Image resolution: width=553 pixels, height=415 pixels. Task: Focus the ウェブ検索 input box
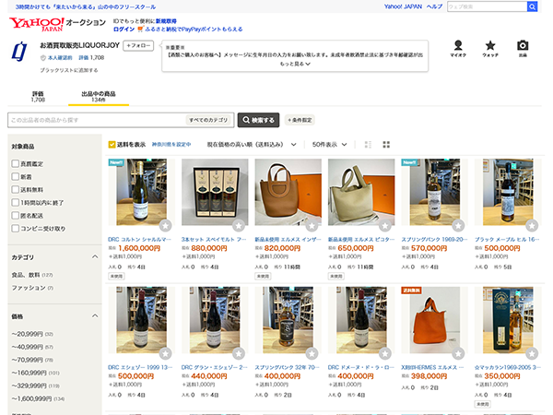[488, 6]
